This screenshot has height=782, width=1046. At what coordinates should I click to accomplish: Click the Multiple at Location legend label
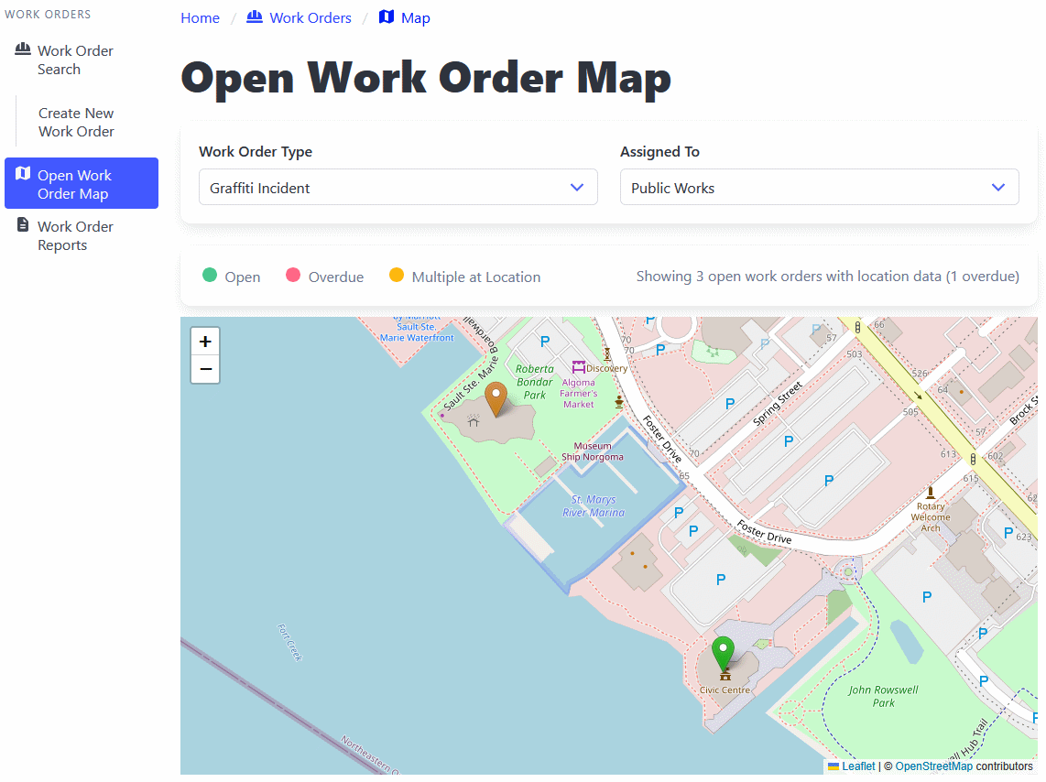475,277
